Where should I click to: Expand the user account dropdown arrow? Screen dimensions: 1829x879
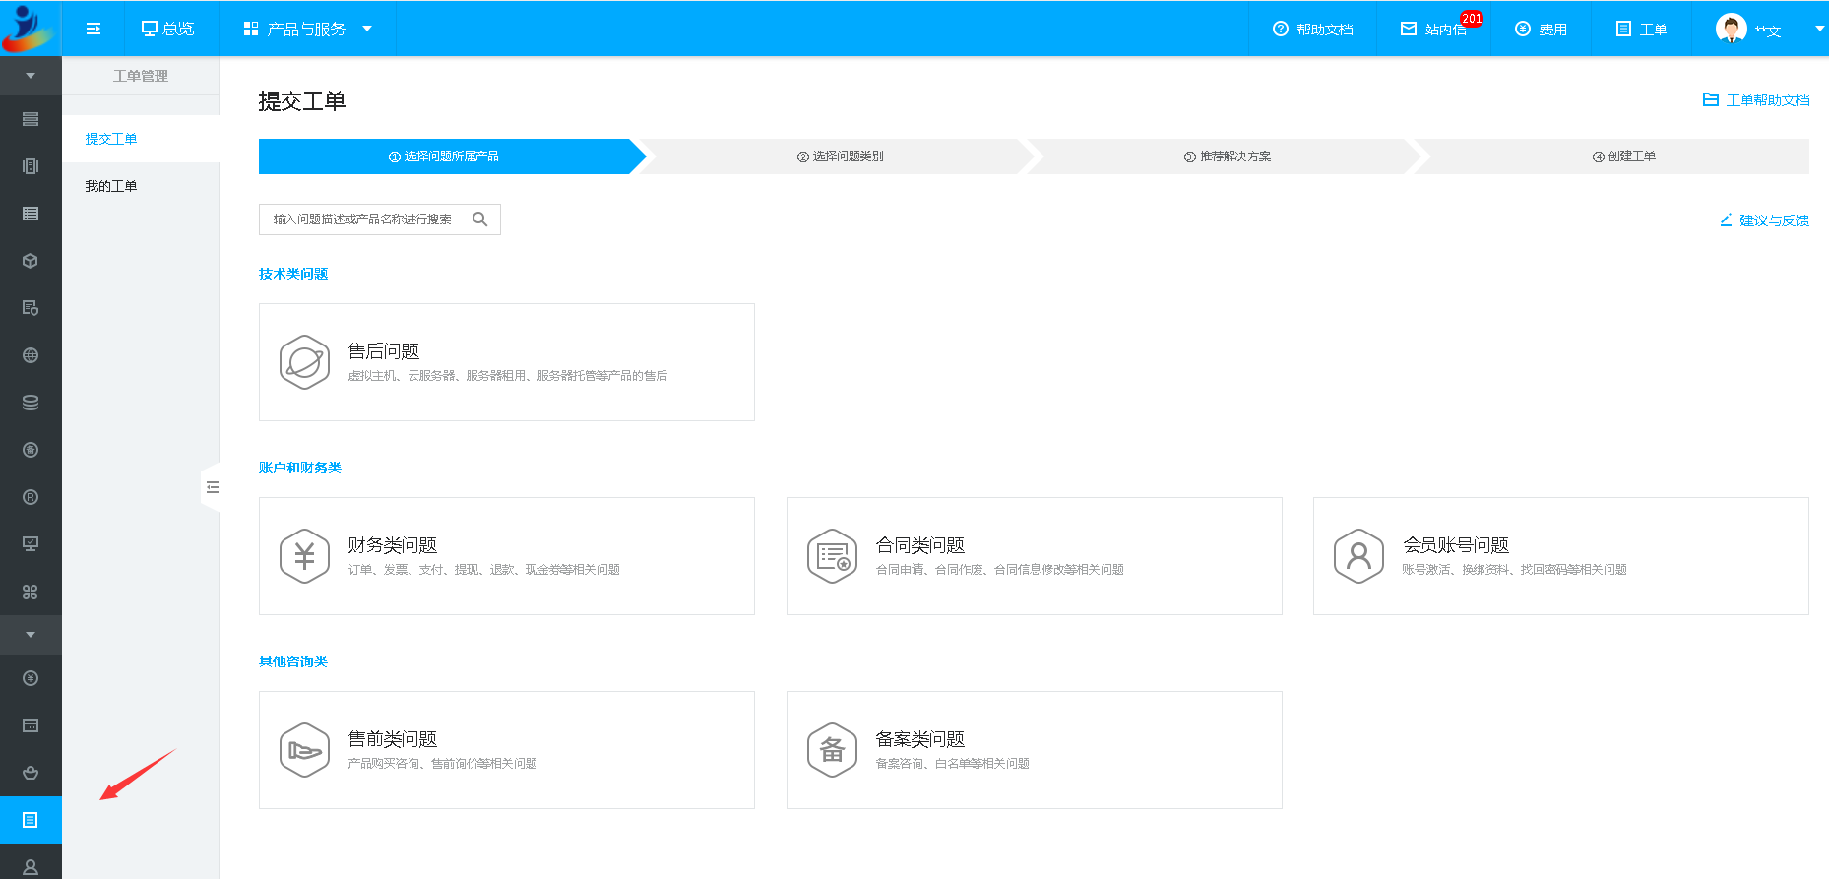[1819, 29]
